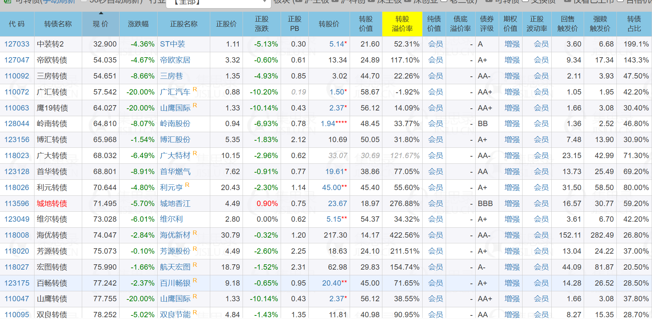Click 增强 link in 博汇转债 row
652x319 pixels.
[512, 140]
